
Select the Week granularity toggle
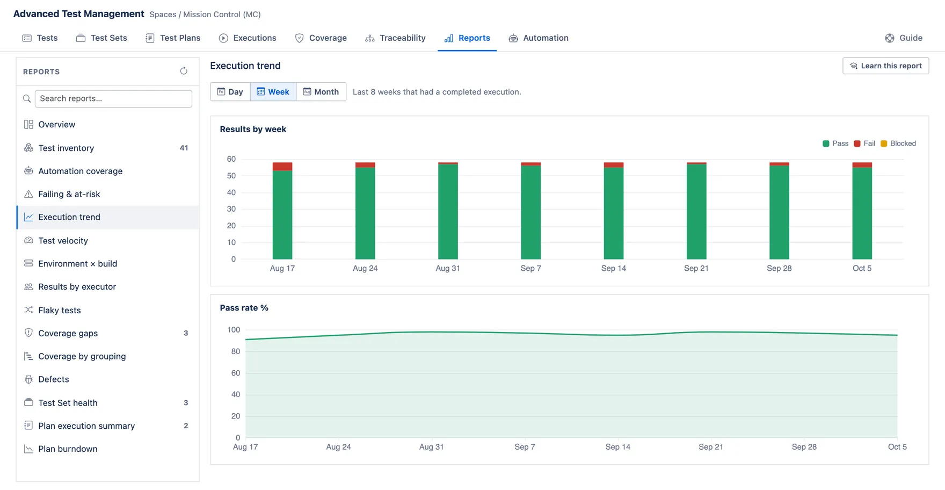[273, 92]
